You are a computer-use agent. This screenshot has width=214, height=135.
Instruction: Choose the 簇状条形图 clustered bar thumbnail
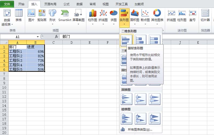126,40
